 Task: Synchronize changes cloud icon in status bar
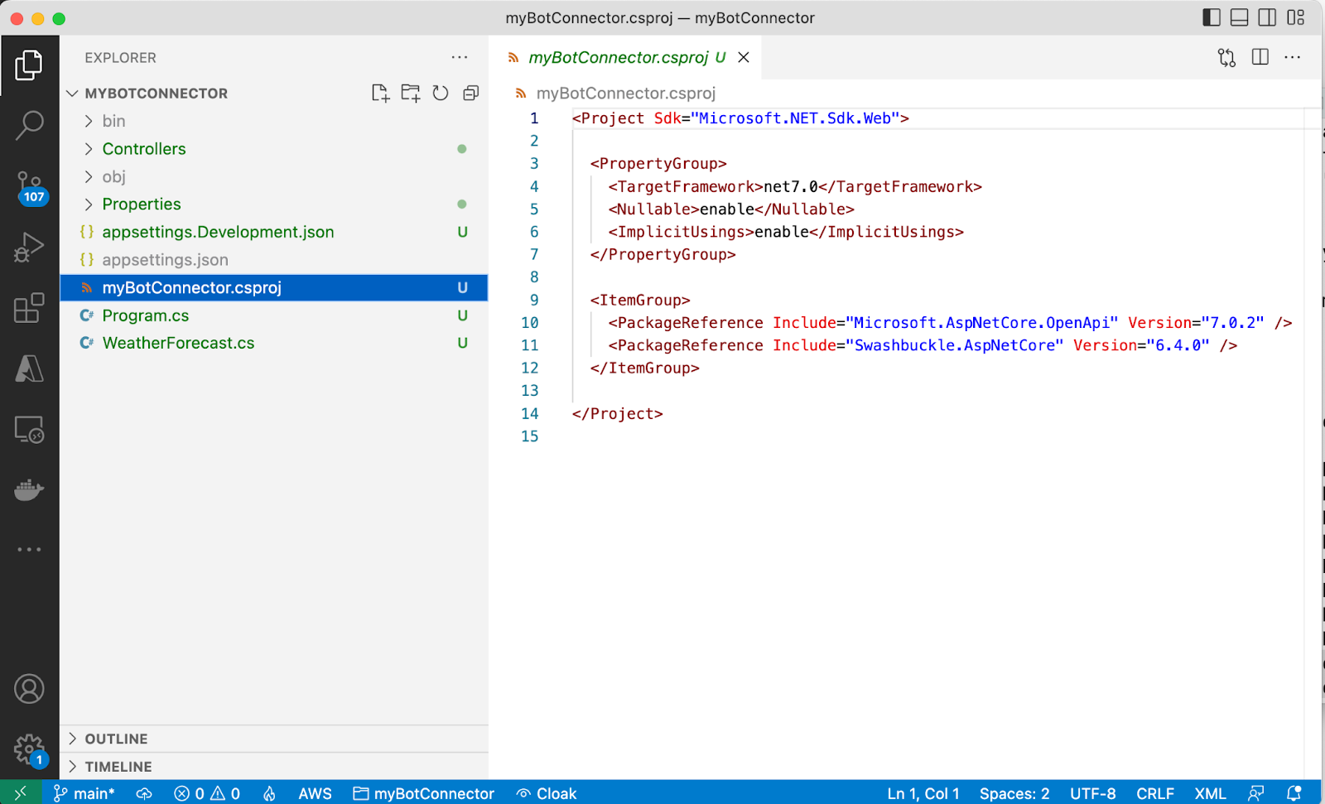click(144, 793)
